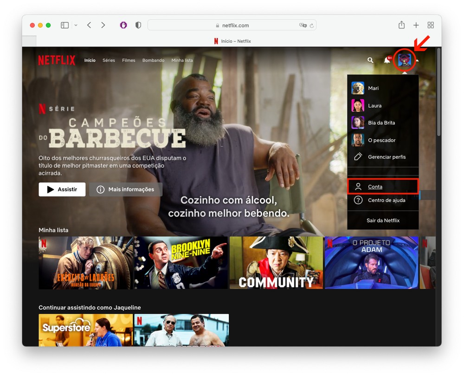Choose the Bia da Brita profile
This screenshot has height=376, width=464.
358,123
